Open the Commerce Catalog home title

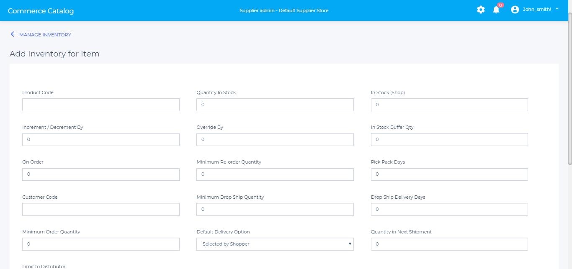pos(41,11)
